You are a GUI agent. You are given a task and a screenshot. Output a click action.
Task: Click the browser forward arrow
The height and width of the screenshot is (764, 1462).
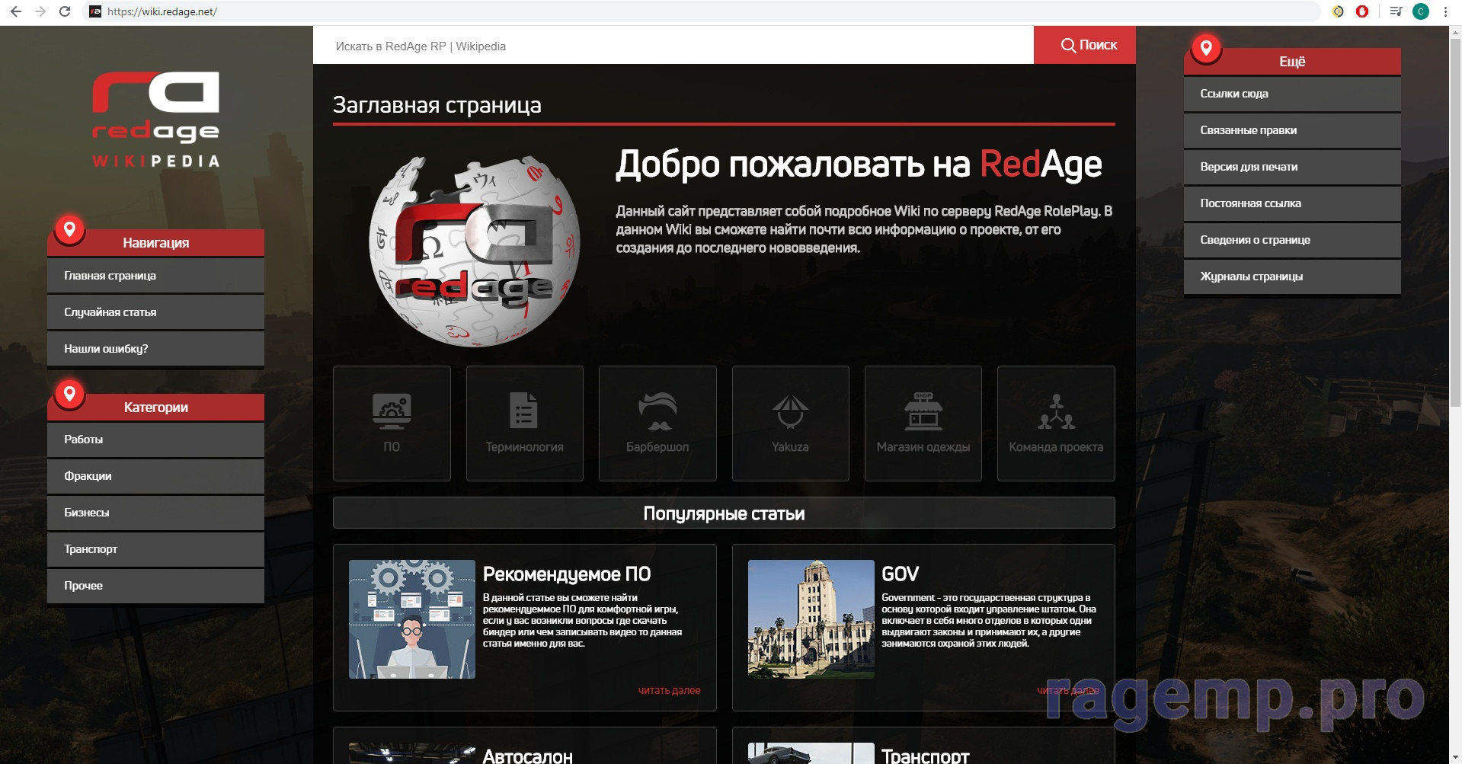point(40,11)
